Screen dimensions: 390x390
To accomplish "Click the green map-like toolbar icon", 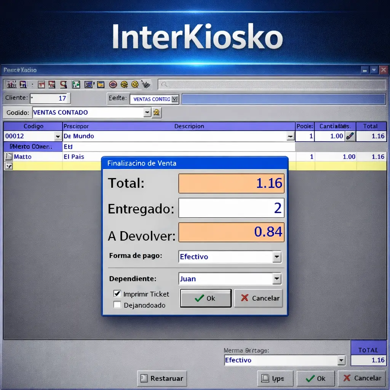I will [76, 85].
